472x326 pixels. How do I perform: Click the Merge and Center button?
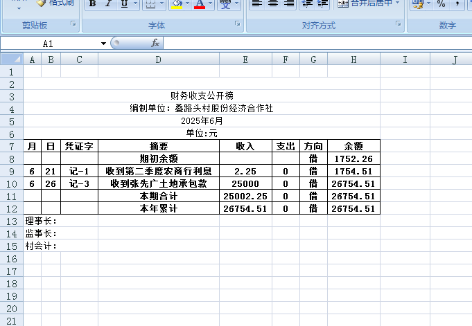368,4
